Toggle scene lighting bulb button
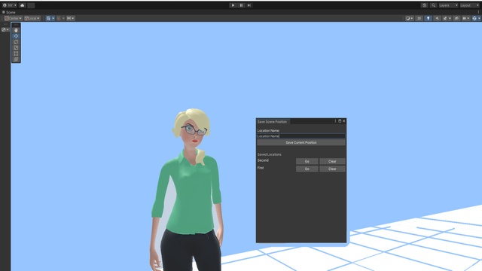 point(429,18)
